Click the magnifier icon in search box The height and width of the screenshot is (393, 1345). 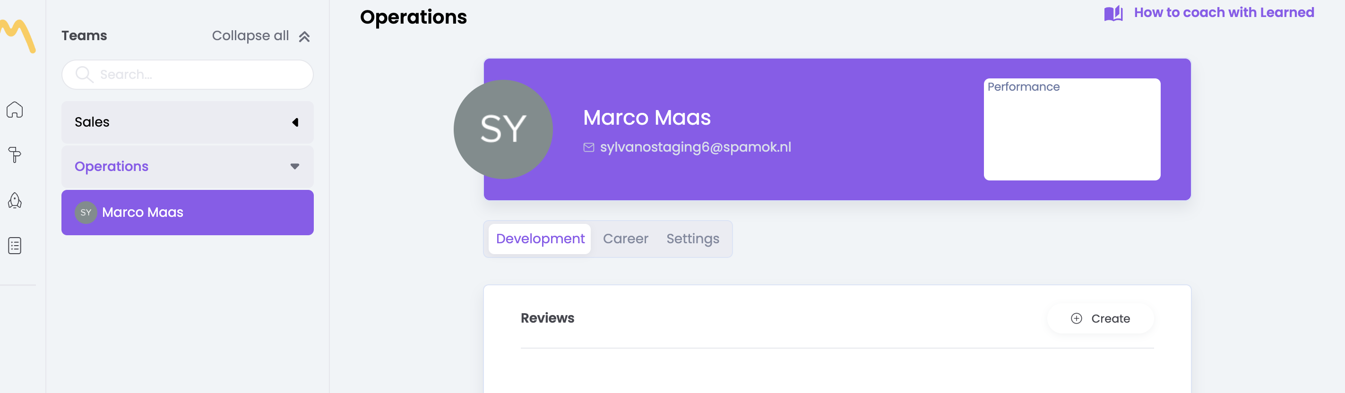coord(84,75)
